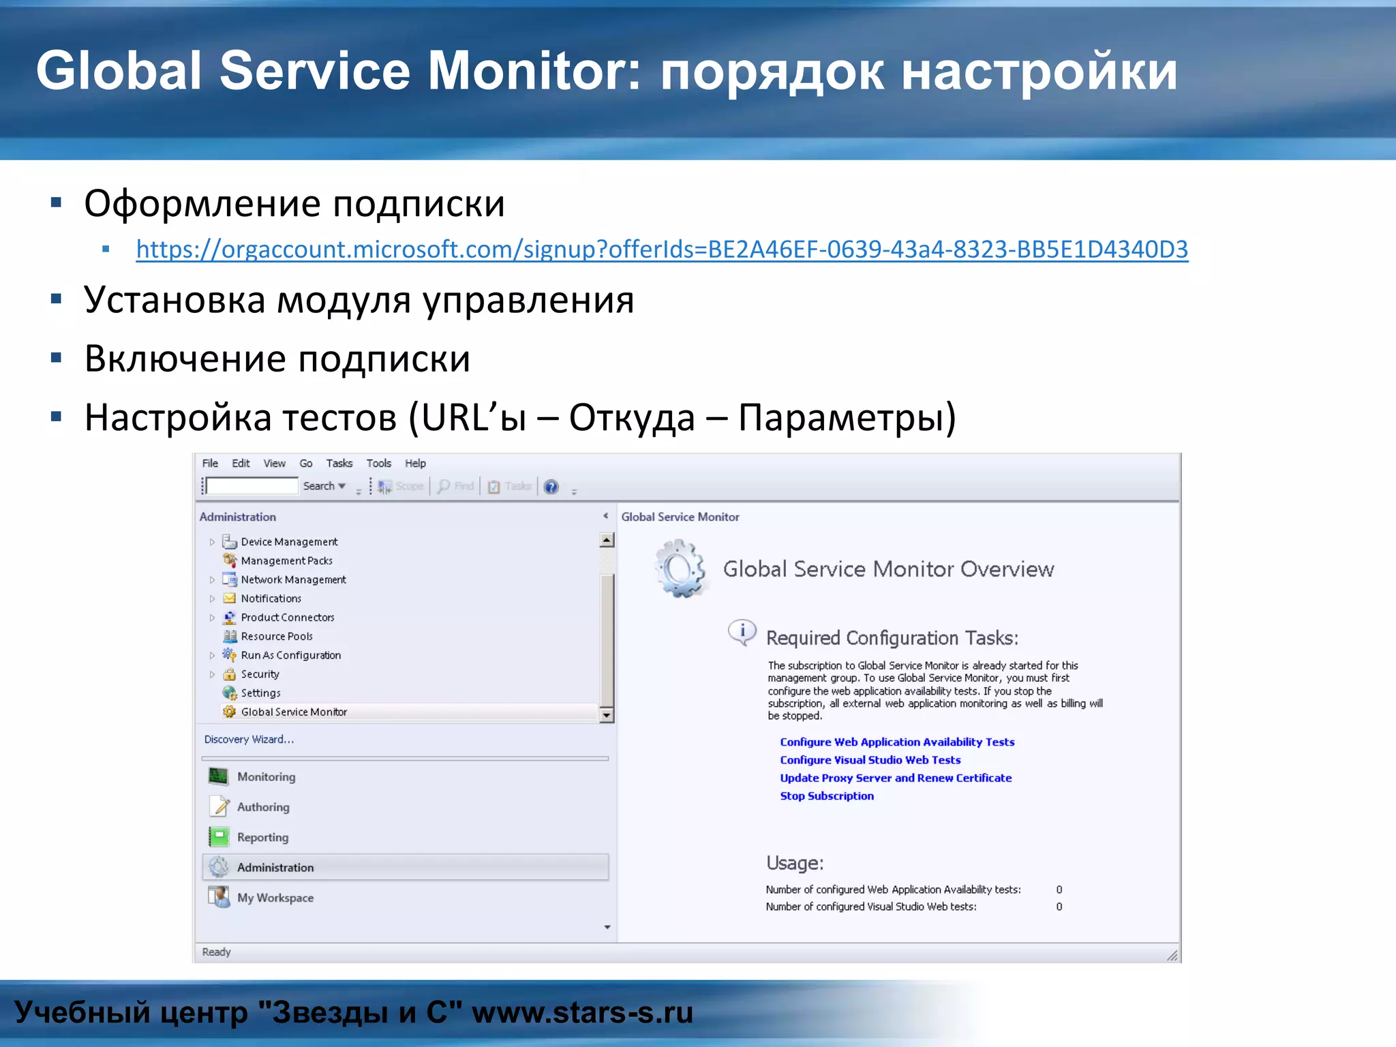Select the Settings tree item
This screenshot has height=1047, width=1396.
(260, 693)
